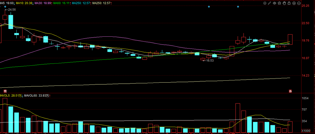Select the drawing pen tool
Viewport: 315px width, 134px height.
tap(269, 3)
